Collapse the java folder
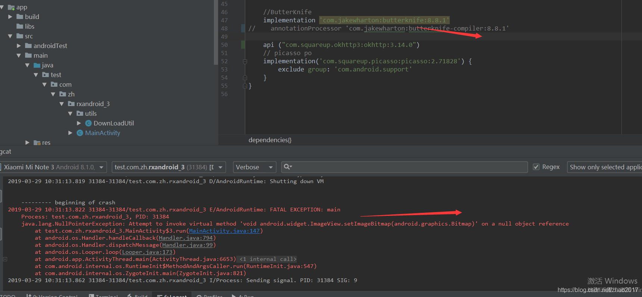The width and height of the screenshot is (642, 297). [28, 65]
